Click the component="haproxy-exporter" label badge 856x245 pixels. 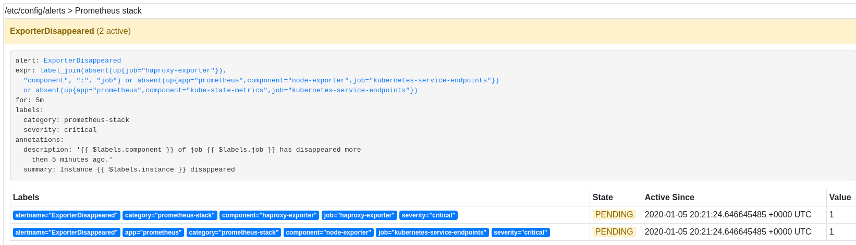270,215
